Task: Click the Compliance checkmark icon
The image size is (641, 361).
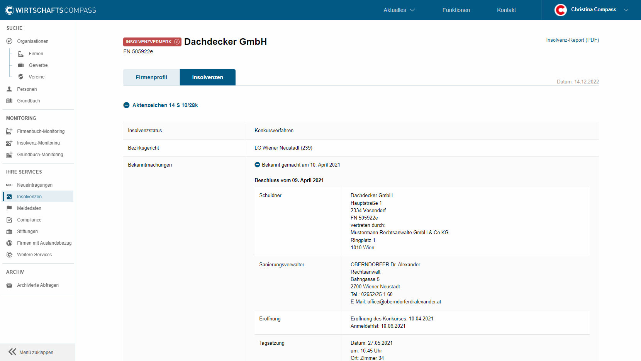Action: point(9,220)
